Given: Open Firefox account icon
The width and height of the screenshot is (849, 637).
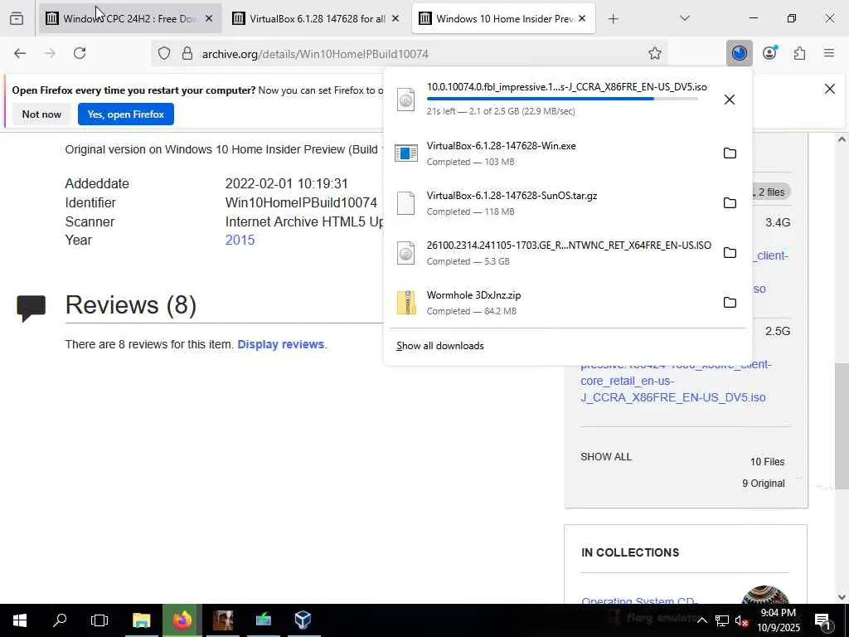Looking at the screenshot, I should (x=769, y=53).
